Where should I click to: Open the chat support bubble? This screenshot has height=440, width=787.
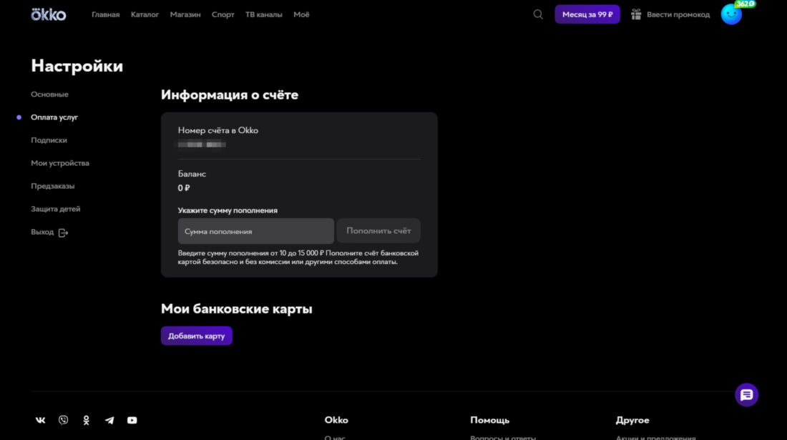pyautogui.click(x=746, y=395)
